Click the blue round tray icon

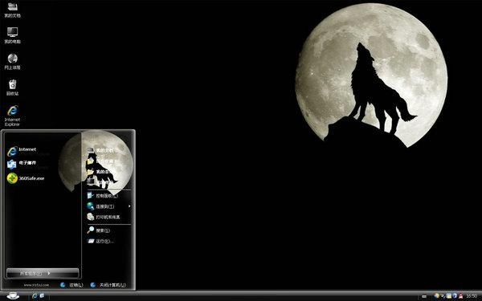(x=455, y=296)
